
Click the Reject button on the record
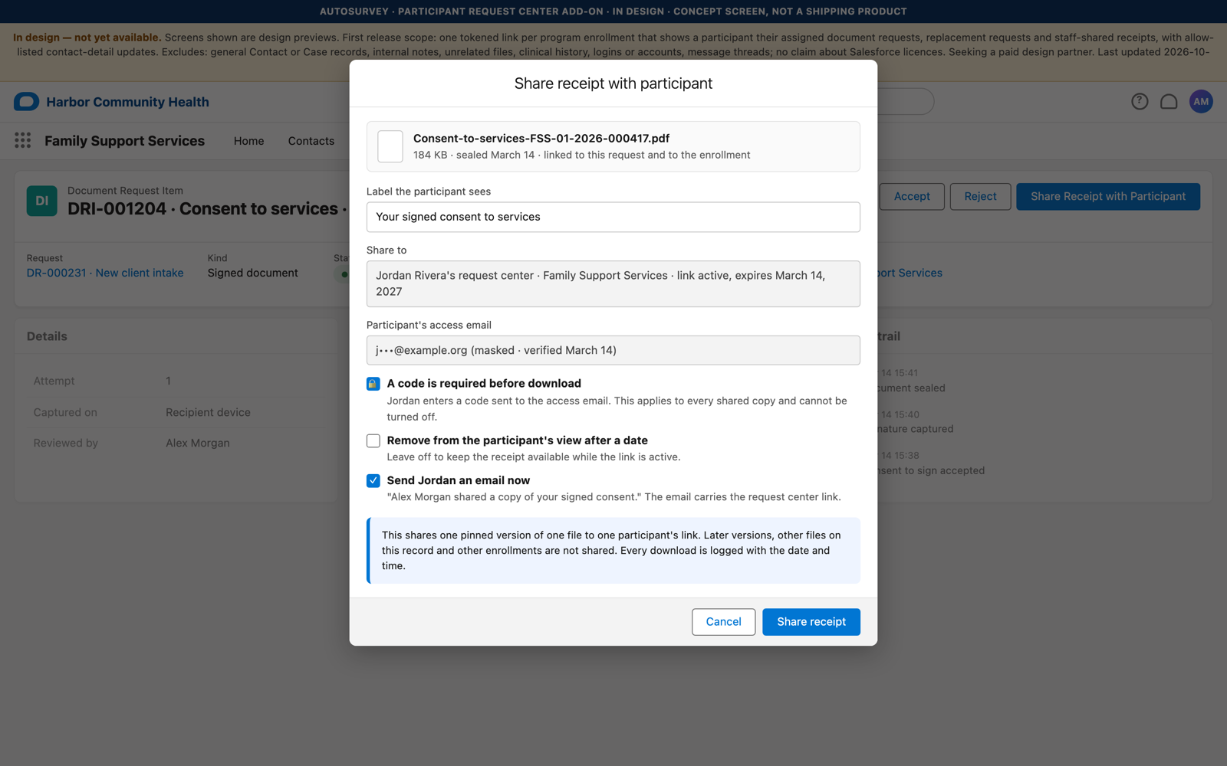click(x=980, y=197)
